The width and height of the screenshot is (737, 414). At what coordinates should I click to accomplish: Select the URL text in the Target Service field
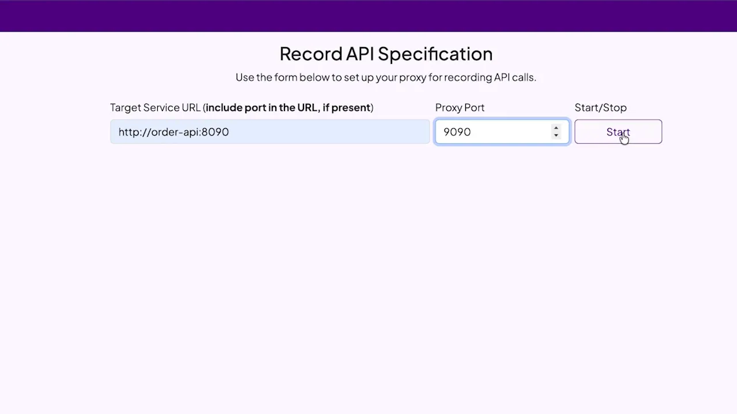pyautogui.click(x=173, y=132)
